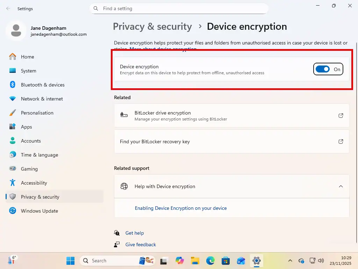
Task: Click the Find a setting search box
Action: tap(179, 8)
